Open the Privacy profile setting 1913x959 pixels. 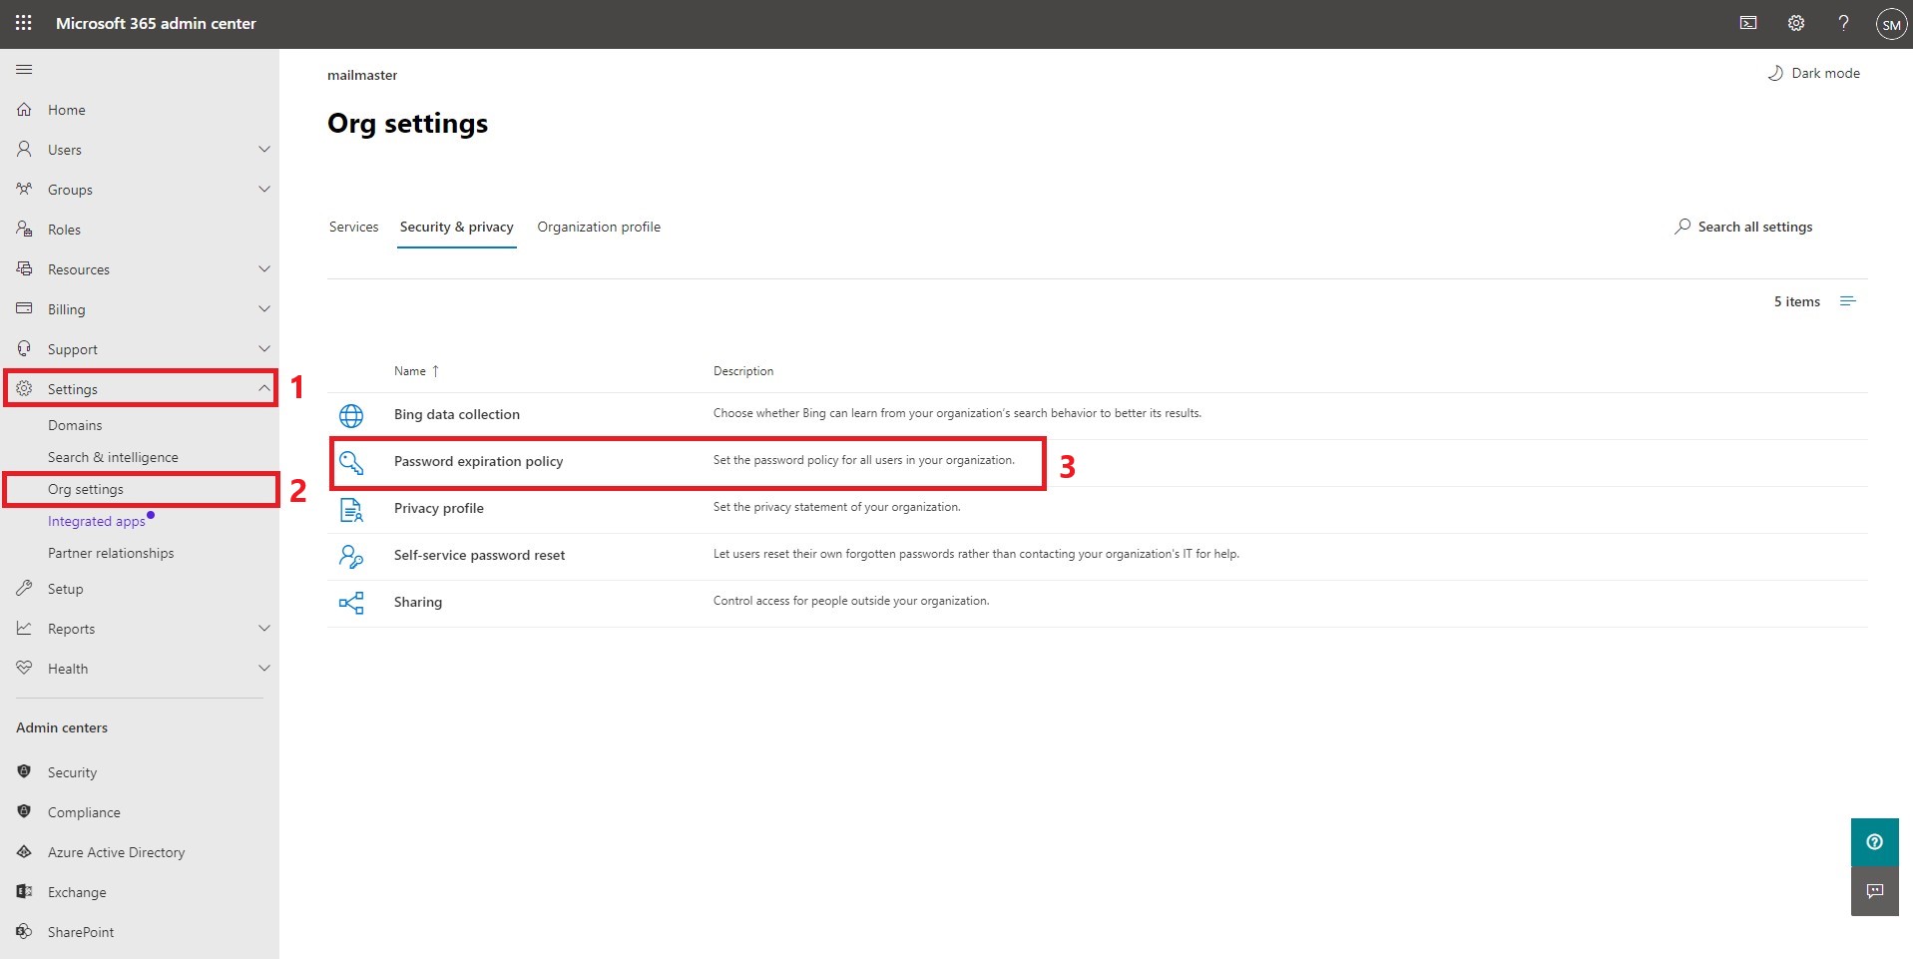[439, 509]
